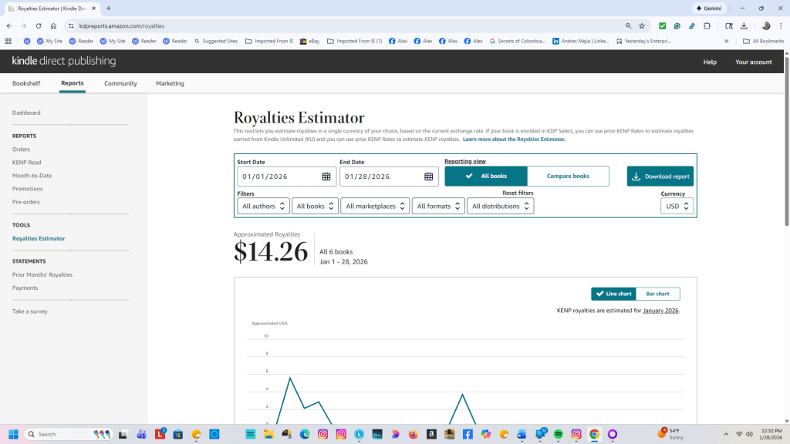Click the browser home icon
Viewport: 790px width, 444px height.
[x=53, y=25]
